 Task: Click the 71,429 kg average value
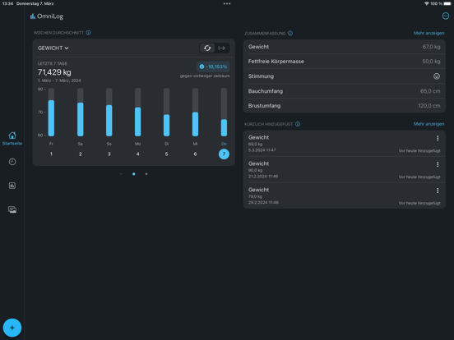54,72
